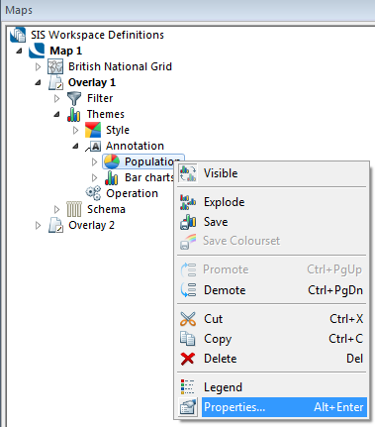This screenshot has height=427, width=375.
Task: Expand the Bar charts theme arrow
Action: click(94, 177)
